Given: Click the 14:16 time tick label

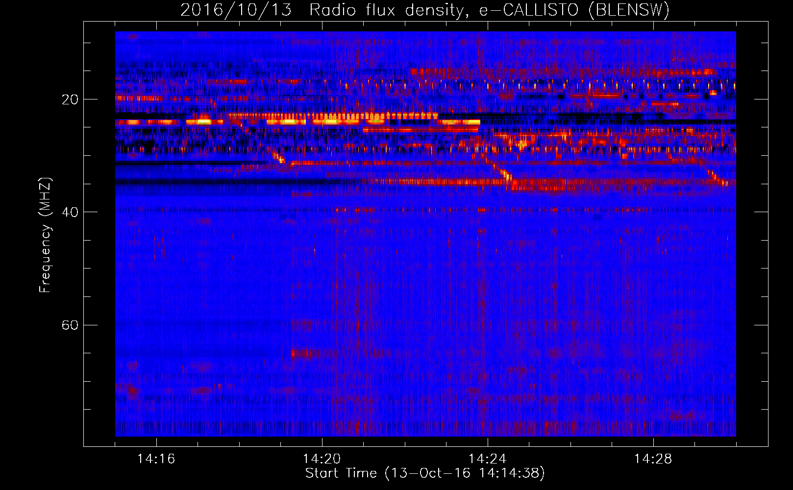Looking at the screenshot, I should point(156,459).
